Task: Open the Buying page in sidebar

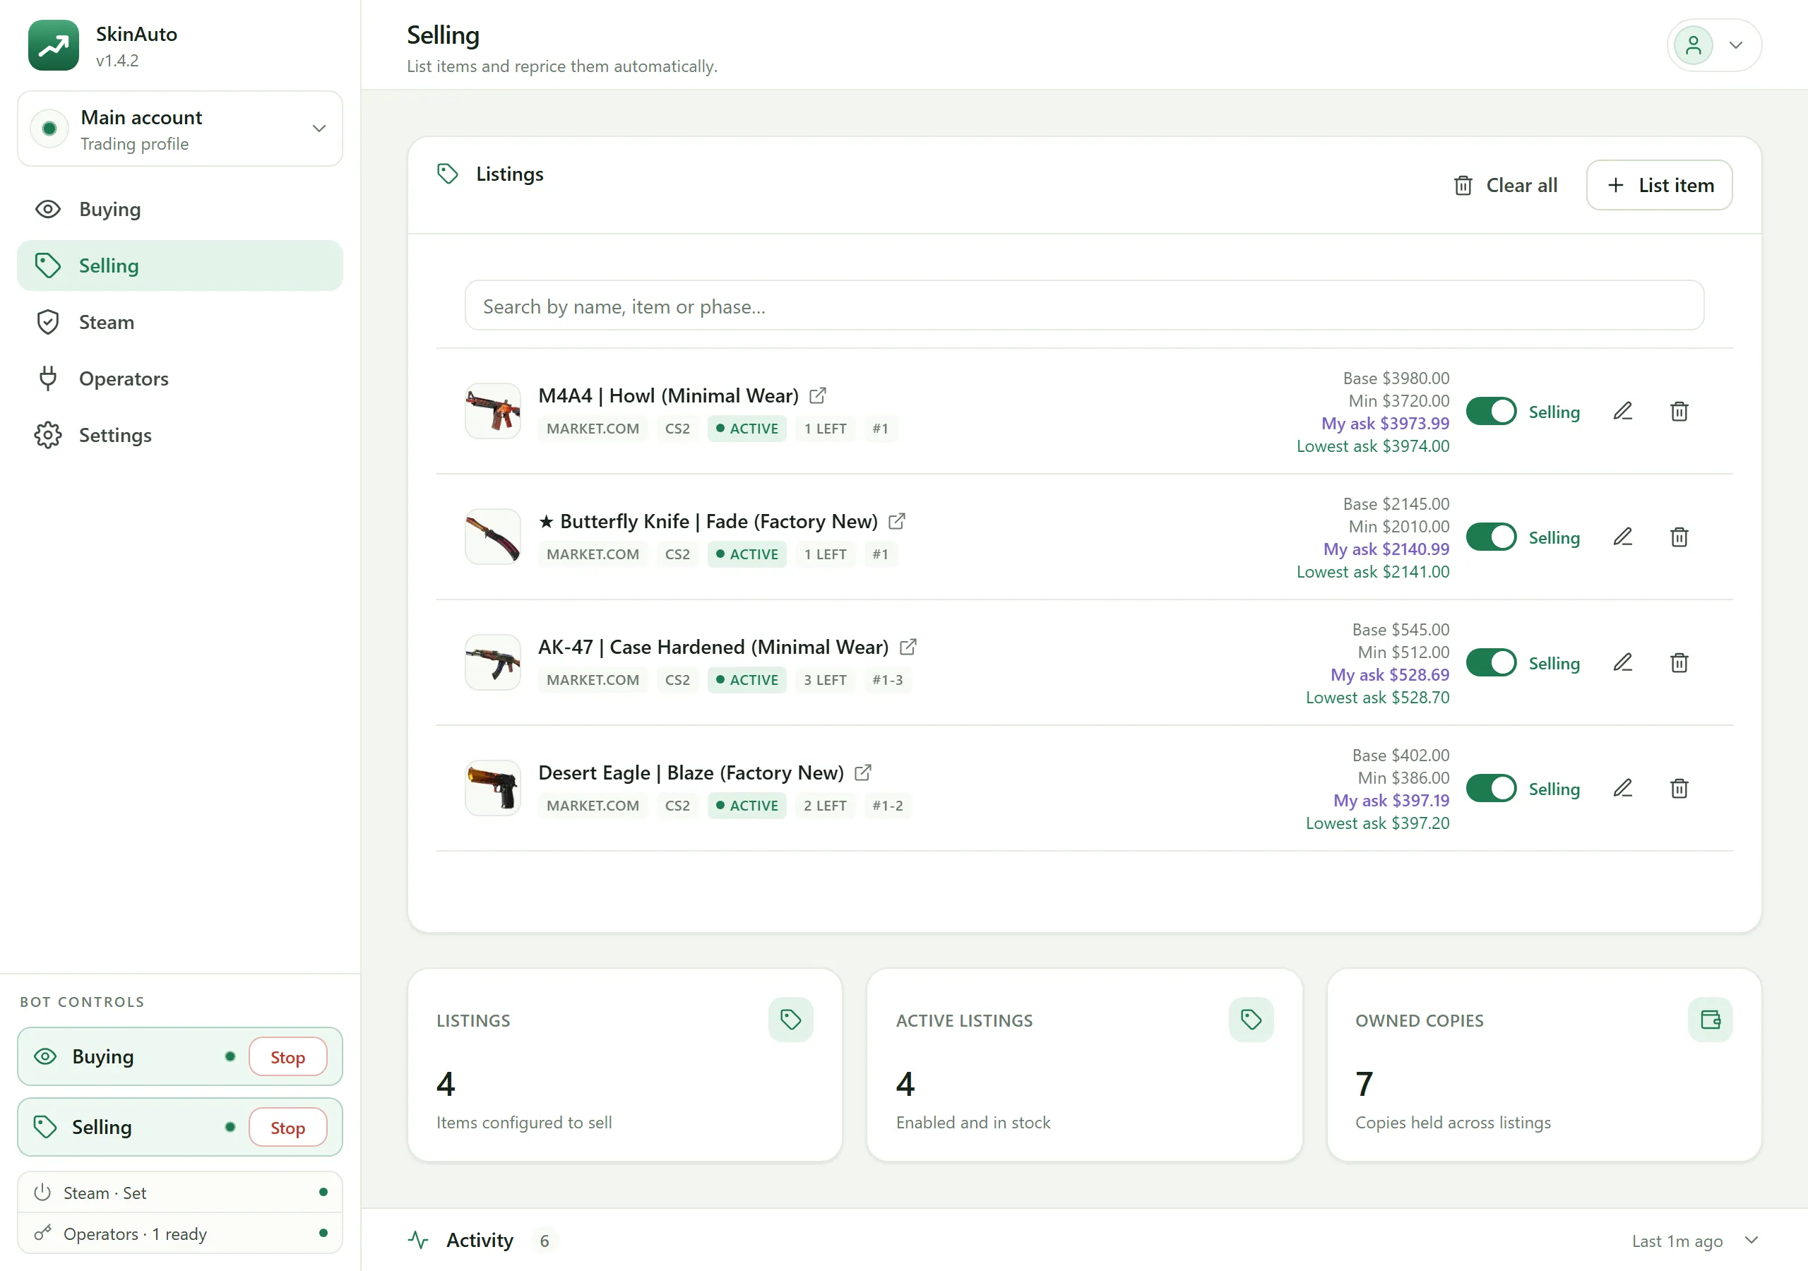Action: pyautogui.click(x=179, y=210)
